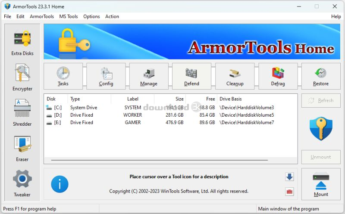Open the Defend wall tool
The height and width of the screenshot is (214, 345).
click(x=191, y=76)
